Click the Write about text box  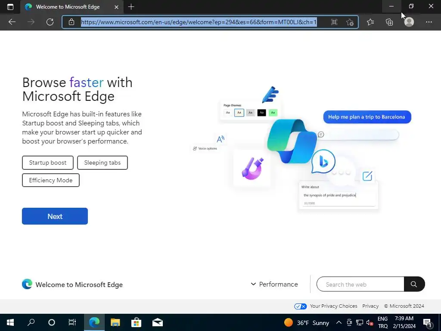click(x=339, y=195)
